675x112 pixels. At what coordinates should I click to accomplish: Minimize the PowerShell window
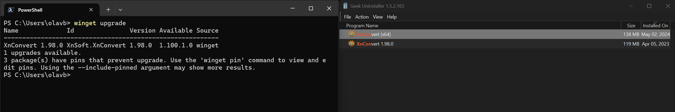pyautogui.click(x=292, y=8)
